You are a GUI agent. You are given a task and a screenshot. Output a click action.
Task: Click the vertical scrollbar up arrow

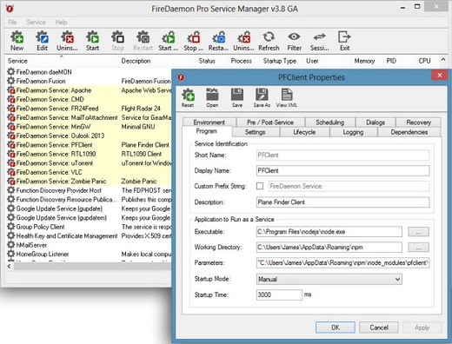(443, 60)
